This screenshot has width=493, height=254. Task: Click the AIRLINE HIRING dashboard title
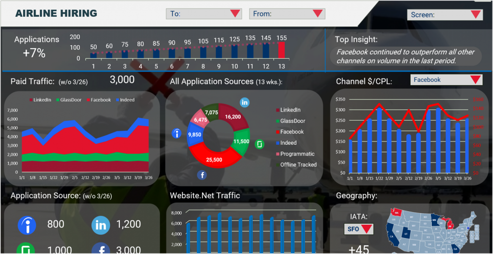coord(56,13)
